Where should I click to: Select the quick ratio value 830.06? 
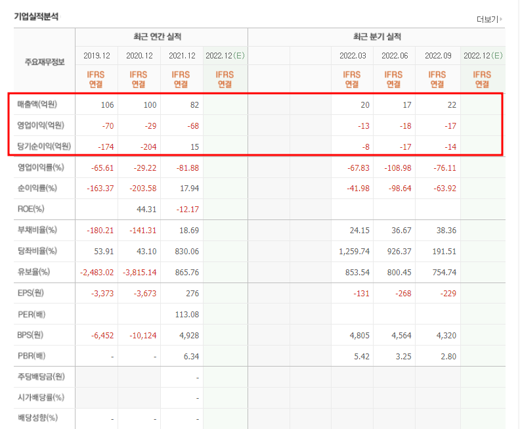pyautogui.click(x=187, y=252)
